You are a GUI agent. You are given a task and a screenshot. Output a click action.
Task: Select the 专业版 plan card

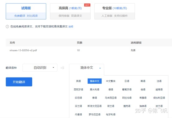115,11
